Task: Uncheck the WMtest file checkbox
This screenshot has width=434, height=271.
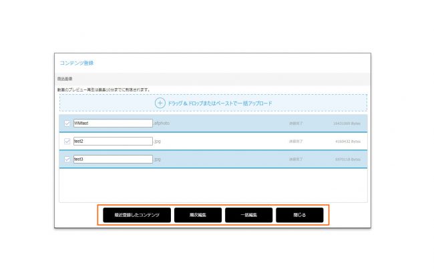Action: pos(67,123)
